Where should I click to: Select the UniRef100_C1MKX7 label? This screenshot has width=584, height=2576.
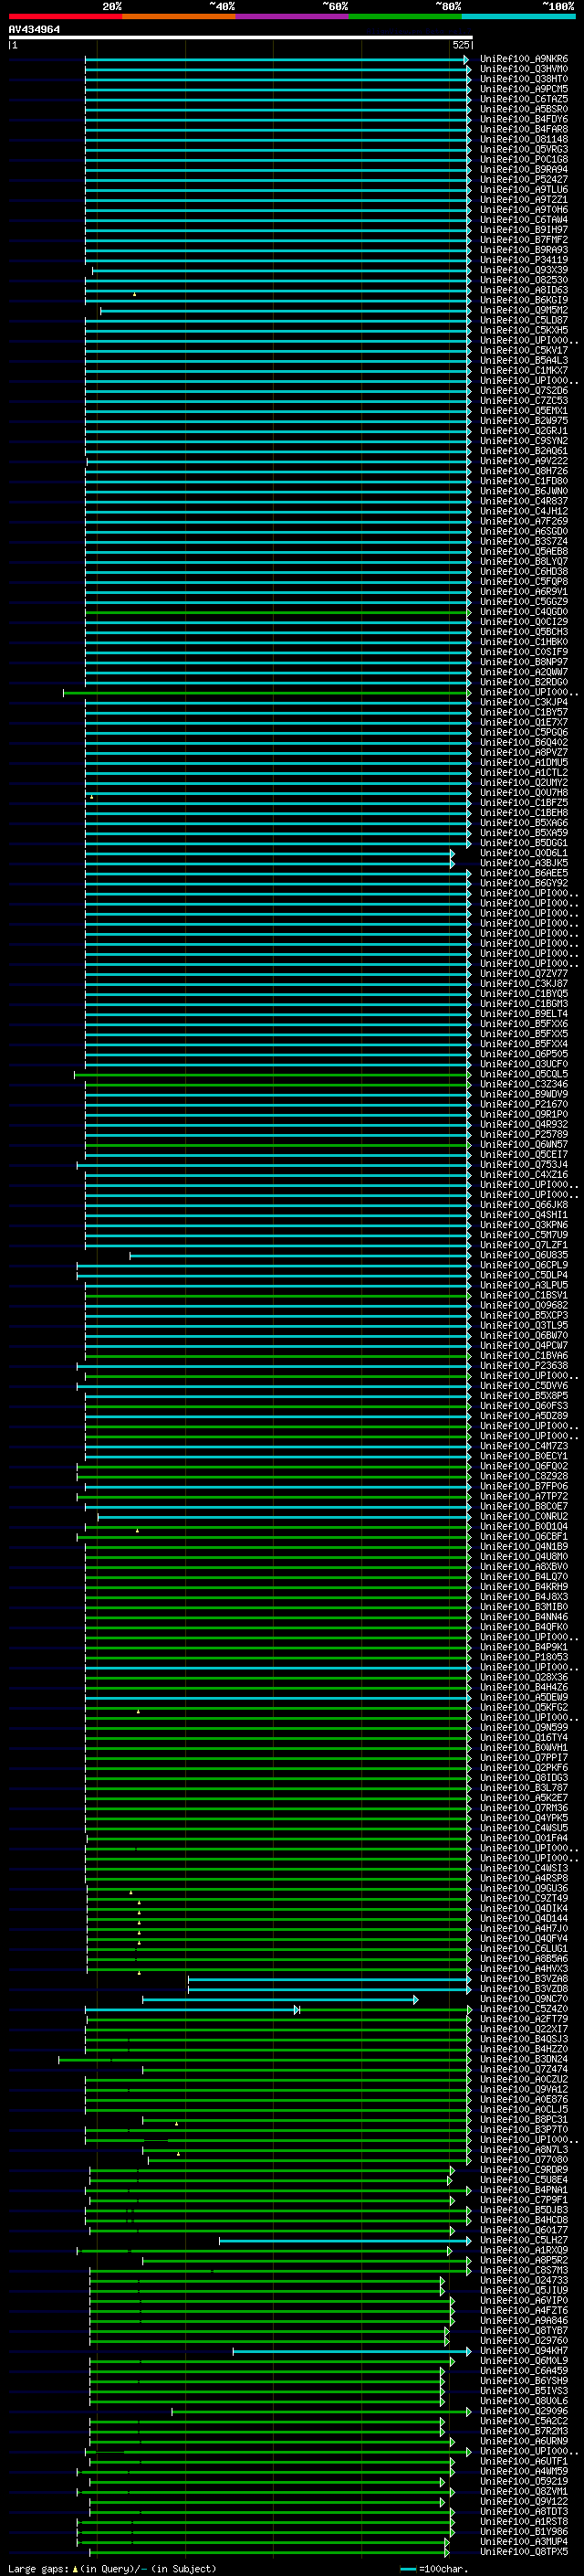click(x=523, y=370)
